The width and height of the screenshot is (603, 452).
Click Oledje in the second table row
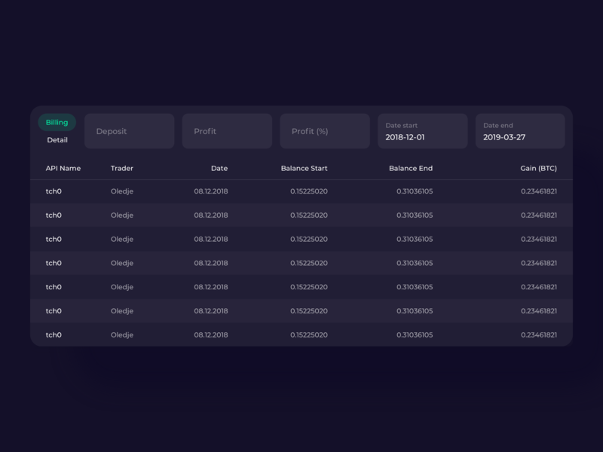click(x=122, y=215)
